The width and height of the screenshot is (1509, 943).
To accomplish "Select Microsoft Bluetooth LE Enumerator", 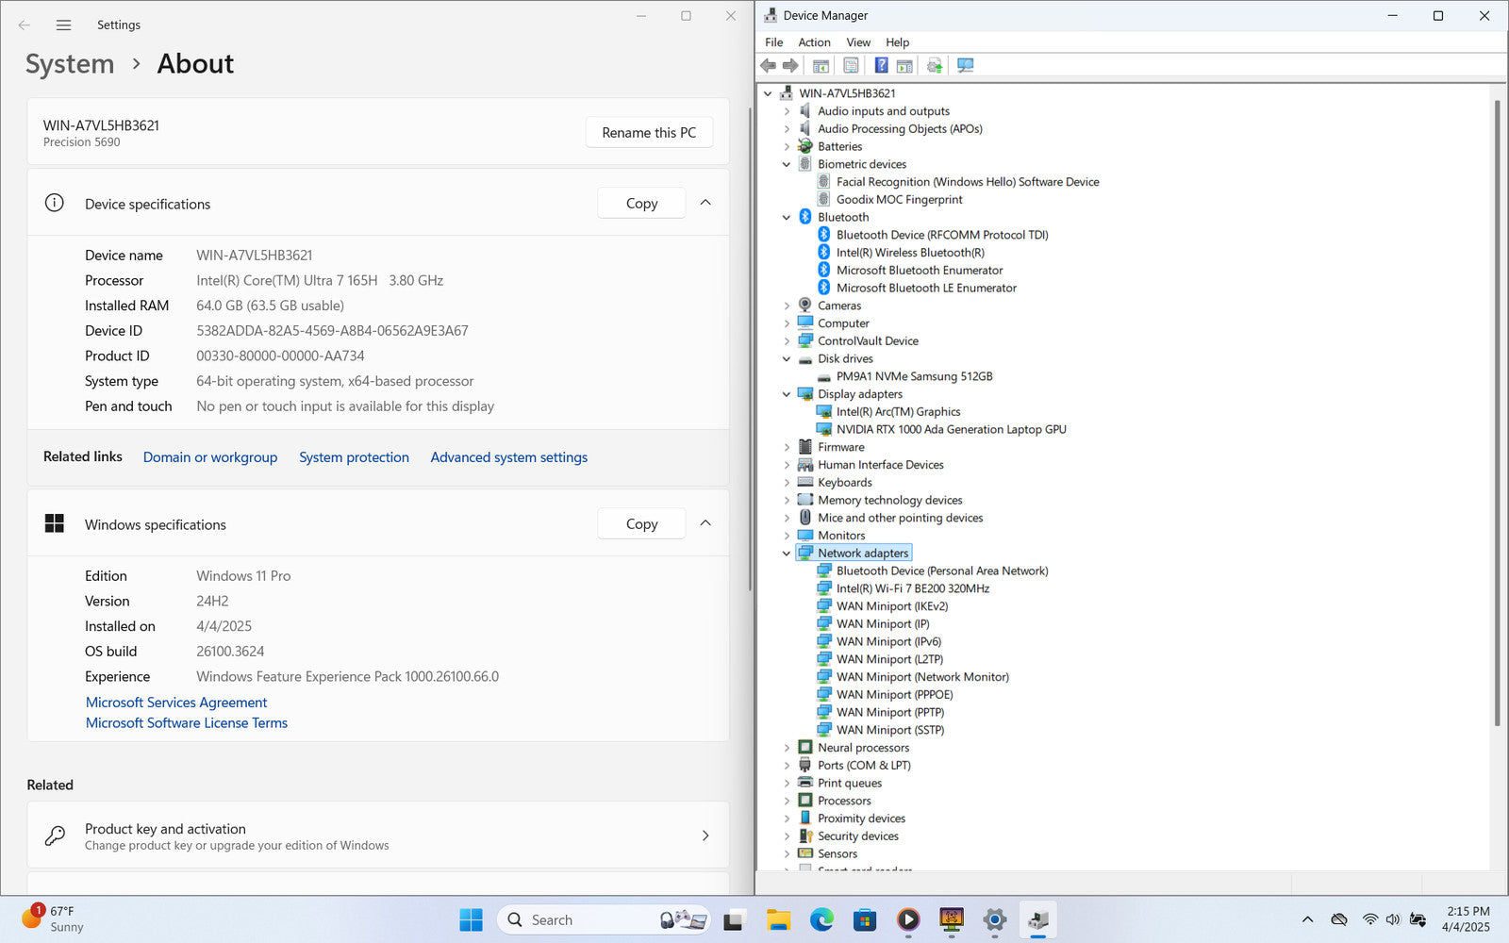I will coord(926,288).
